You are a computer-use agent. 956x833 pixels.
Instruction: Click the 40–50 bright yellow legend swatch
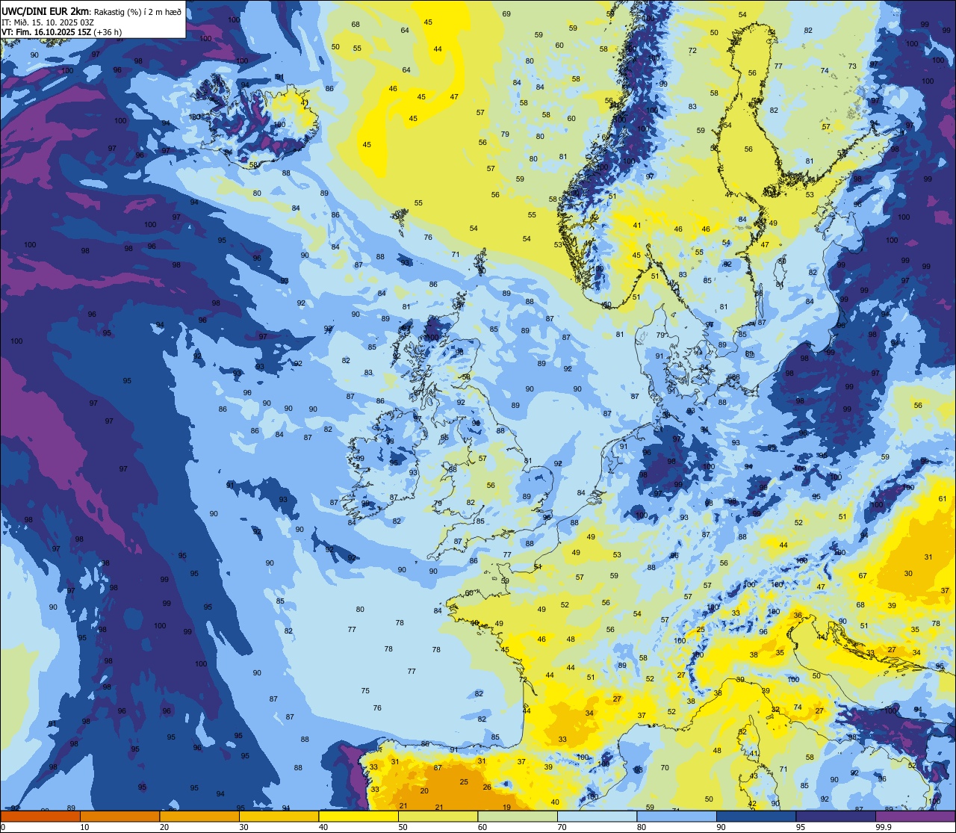point(358,816)
